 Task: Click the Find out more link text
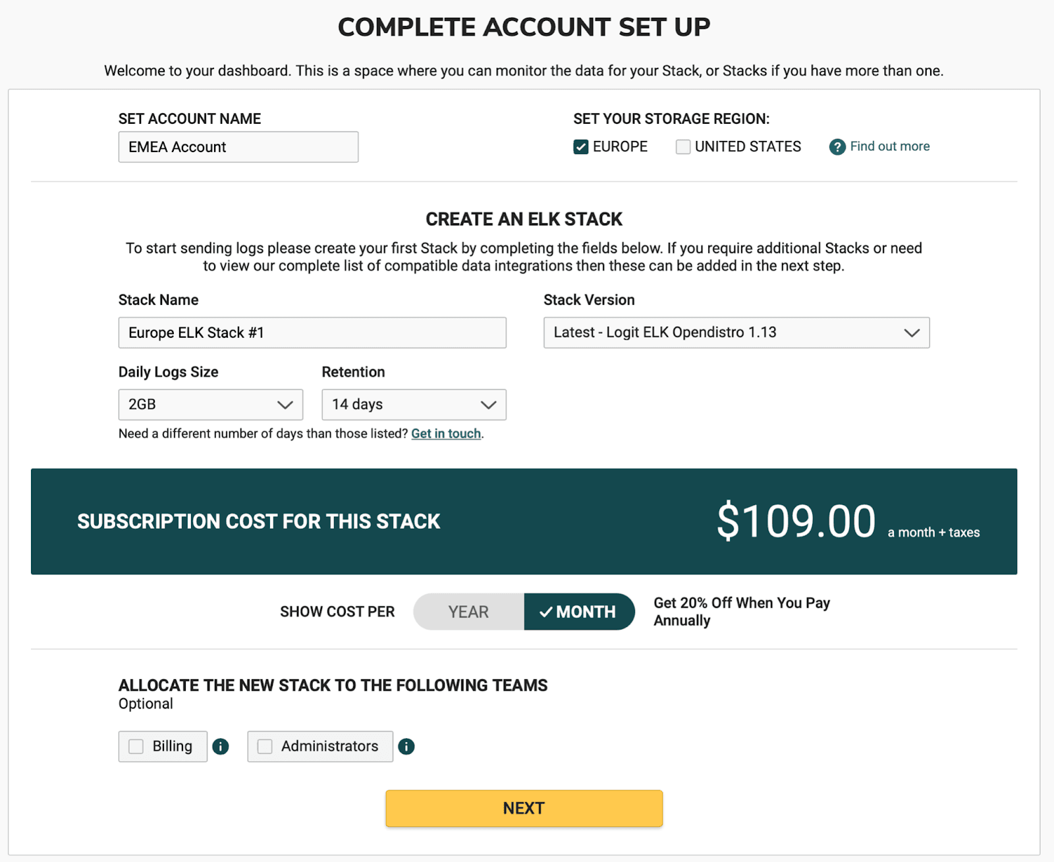(889, 146)
